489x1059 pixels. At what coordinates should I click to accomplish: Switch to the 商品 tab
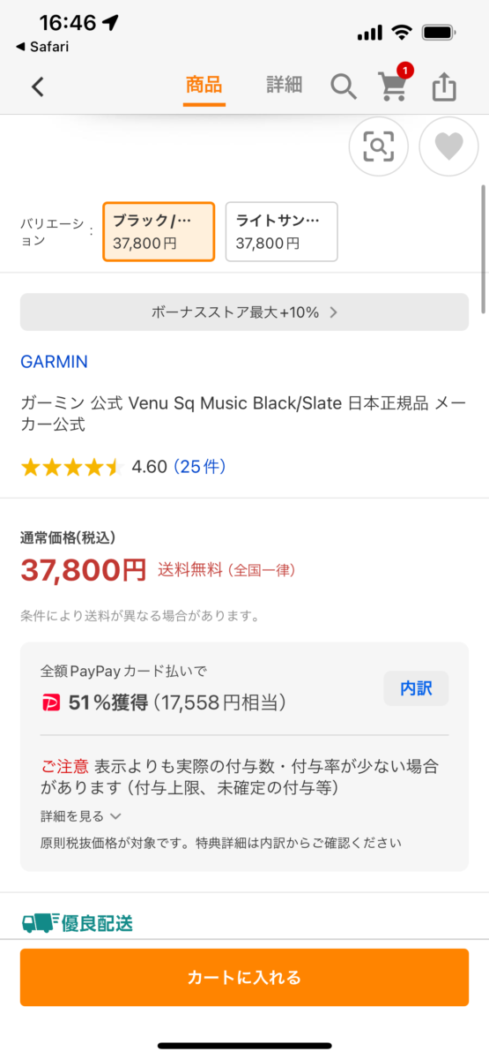pyautogui.click(x=204, y=86)
